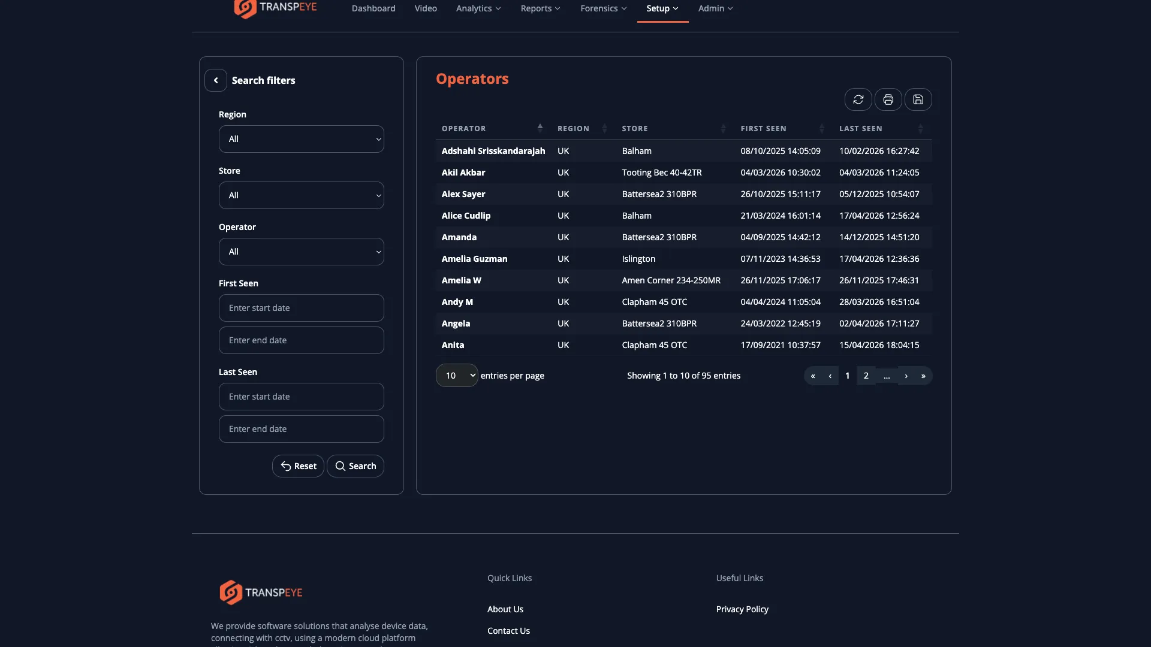Select page 2 of results
The width and height of the screenshot is (1151, 647).
pyautogui.click(x=866, y=376)
